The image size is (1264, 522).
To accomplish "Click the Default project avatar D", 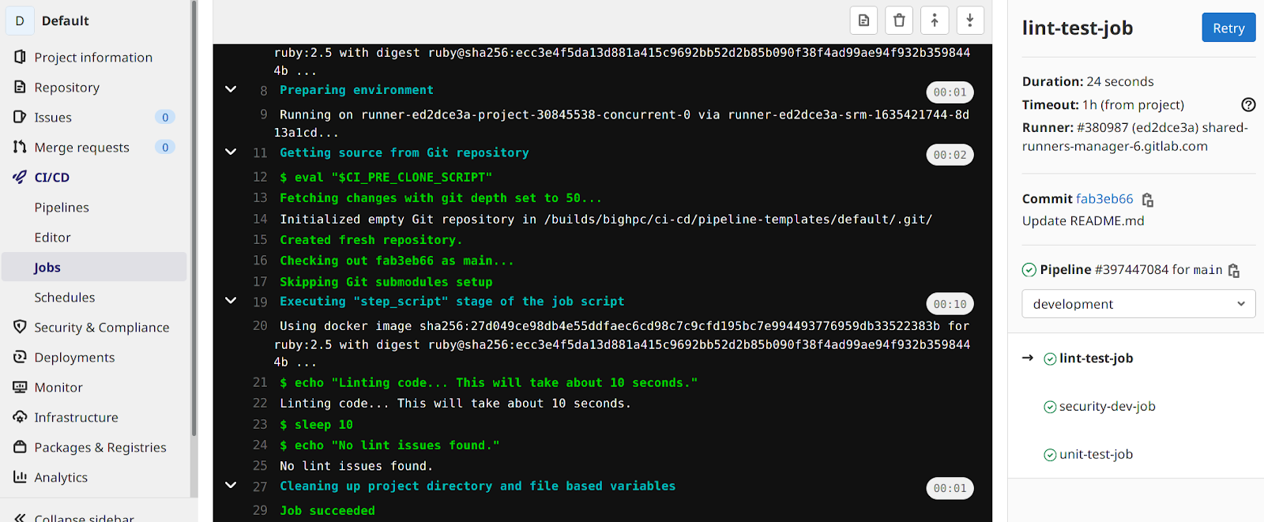I will (20, 21).
